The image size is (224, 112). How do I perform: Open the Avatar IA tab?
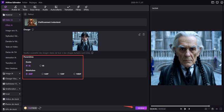point(16,8)
